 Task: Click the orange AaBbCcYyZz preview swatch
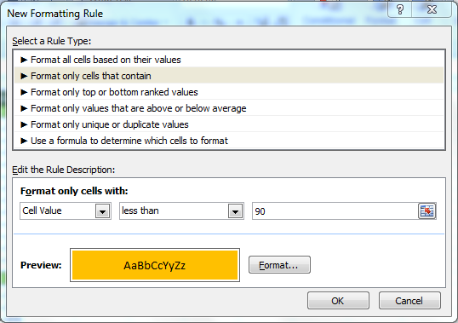click(x=155, y=265)
